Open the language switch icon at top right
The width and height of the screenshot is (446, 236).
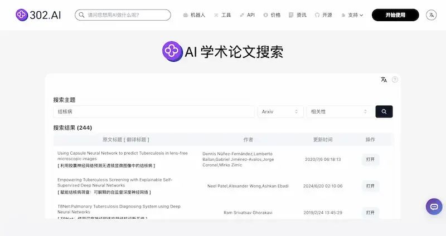click(x=431, y=15)
